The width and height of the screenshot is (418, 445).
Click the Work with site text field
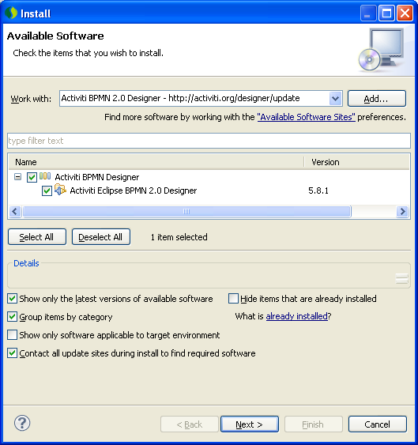point(194,99)
